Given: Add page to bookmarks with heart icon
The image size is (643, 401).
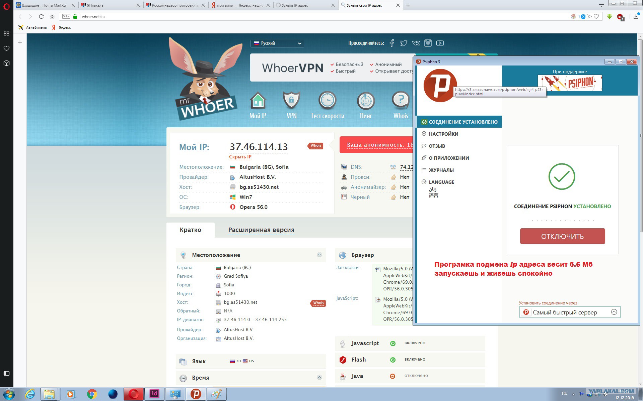Looking at the screenshot, I should [596, 16].
